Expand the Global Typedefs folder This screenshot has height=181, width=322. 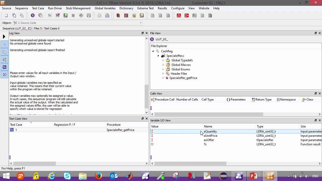coord(163,60)
